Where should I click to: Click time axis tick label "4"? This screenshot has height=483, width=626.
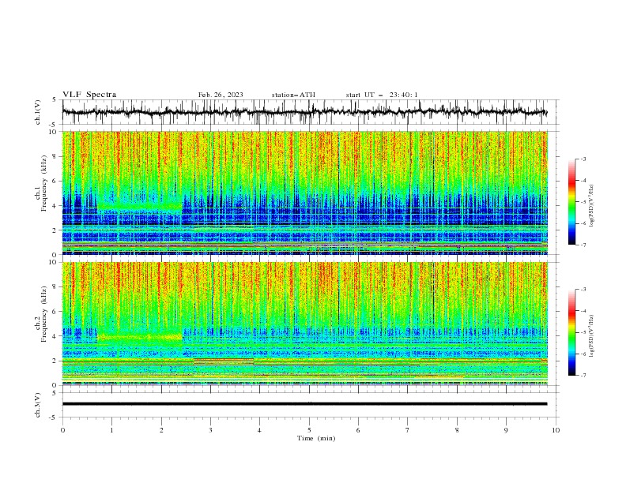[x=259, y=430]
